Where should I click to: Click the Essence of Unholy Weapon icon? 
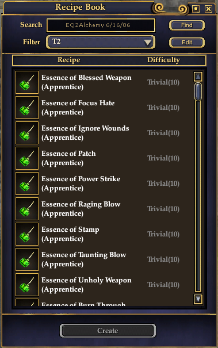(27, 285)
